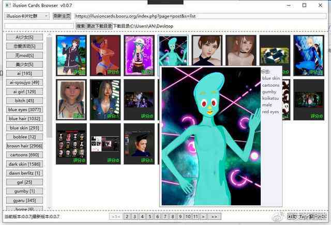This screenshot has height=225, width=331.
Task: Click the 更改下载目录 change directory button
Action: (x=99, y=26)
